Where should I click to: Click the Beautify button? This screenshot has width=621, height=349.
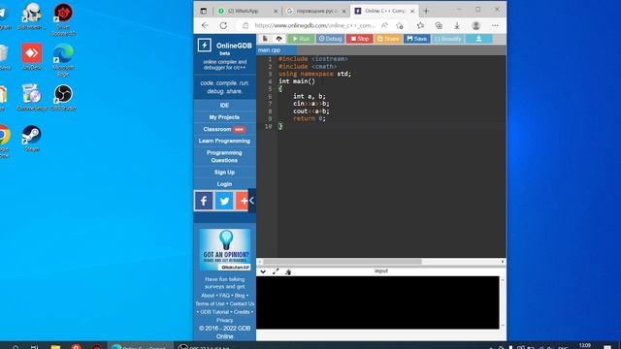pos(448,39)
